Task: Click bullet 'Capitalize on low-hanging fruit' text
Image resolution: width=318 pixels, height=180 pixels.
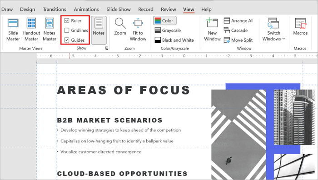Action: (x=117, y=141)
